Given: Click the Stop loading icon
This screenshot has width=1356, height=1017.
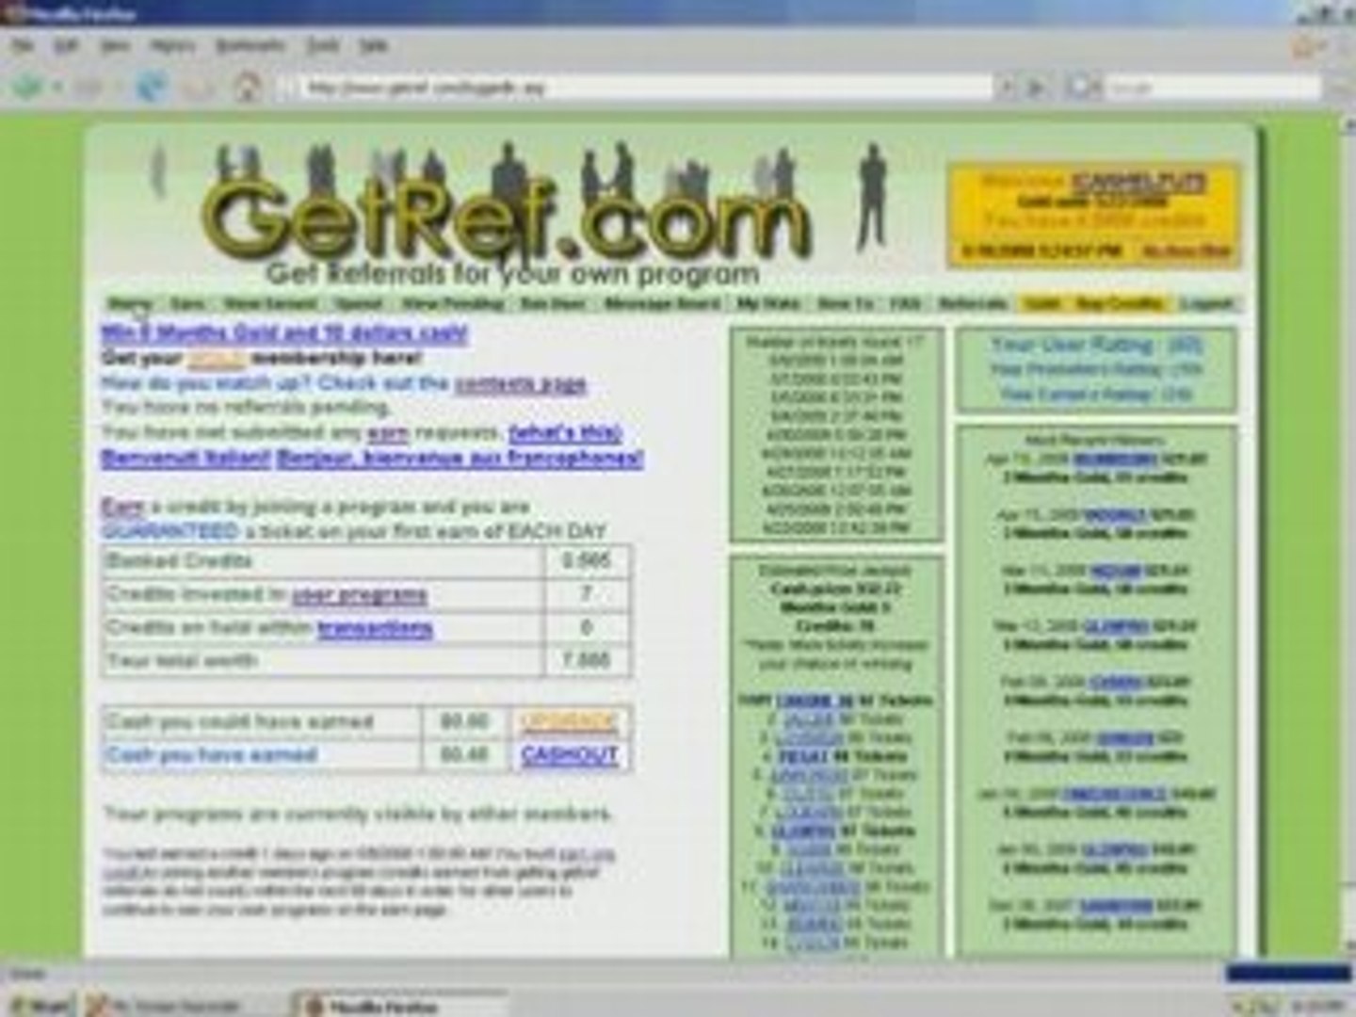Looking at the screenshot, I should (199, 88).
